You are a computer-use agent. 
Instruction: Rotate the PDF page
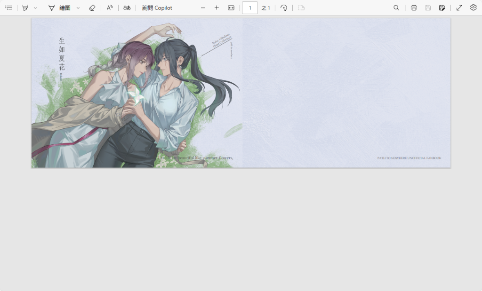pos(284,8)
